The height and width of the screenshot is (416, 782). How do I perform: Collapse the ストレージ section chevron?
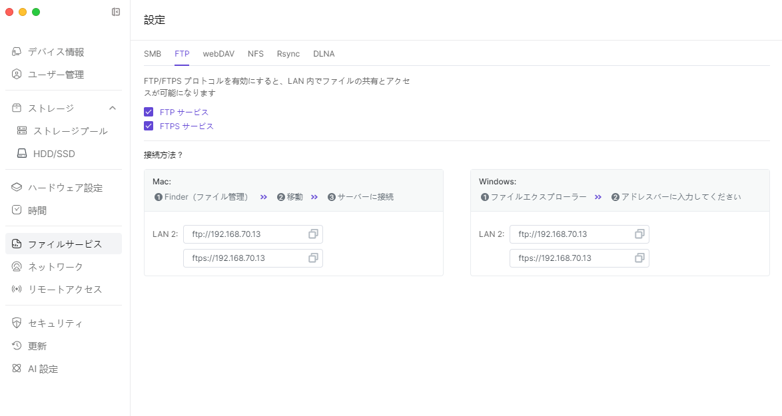[x=113, y=108]
